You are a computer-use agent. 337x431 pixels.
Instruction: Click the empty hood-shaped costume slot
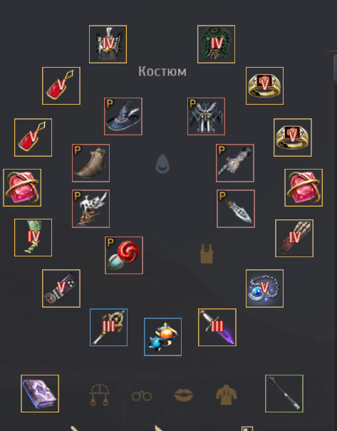[162, 164]
